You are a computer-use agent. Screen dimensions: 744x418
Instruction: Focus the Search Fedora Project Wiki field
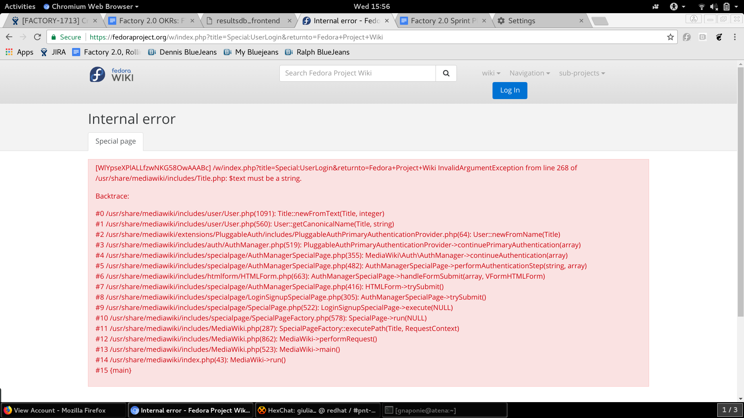358,73
